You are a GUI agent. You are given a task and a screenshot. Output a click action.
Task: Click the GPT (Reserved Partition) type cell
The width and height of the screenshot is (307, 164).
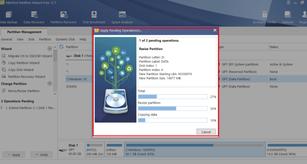(x=239, y=72)
